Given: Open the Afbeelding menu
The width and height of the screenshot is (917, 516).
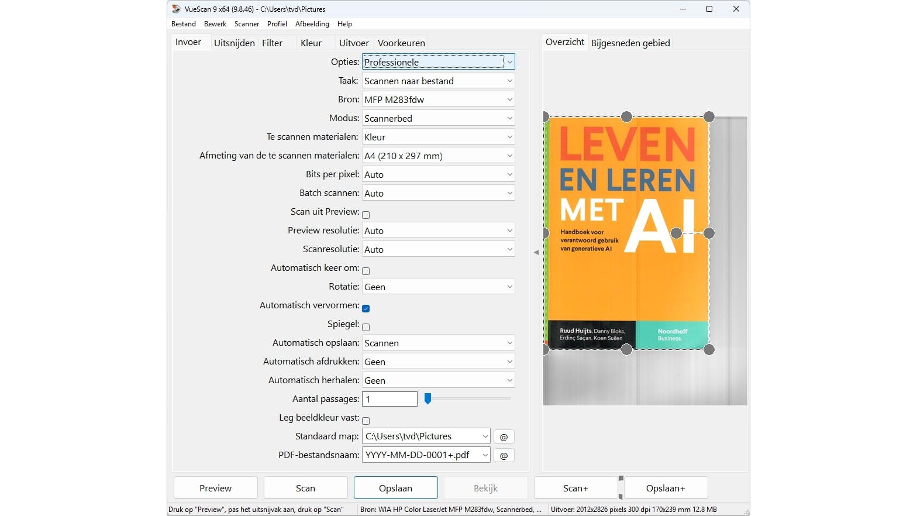Looking at the screenshot, I should [x=312, y=24].
